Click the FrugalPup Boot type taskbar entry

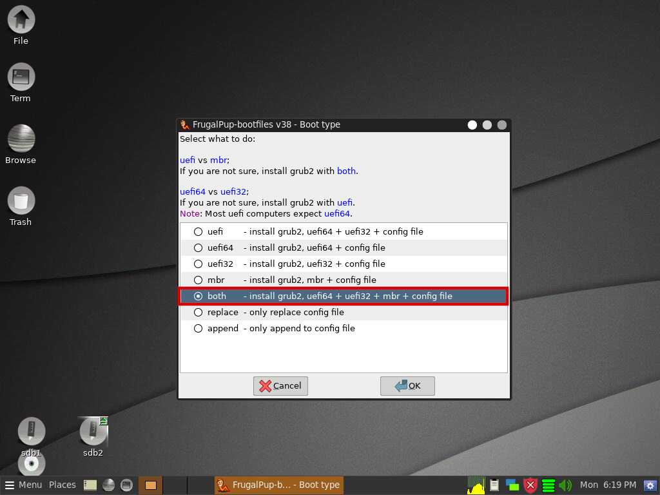tap(278, 485)
